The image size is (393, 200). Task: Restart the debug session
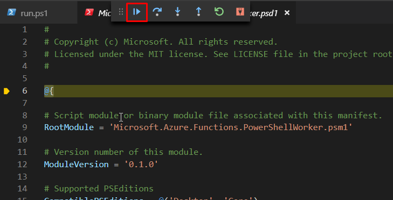point(219,12)
